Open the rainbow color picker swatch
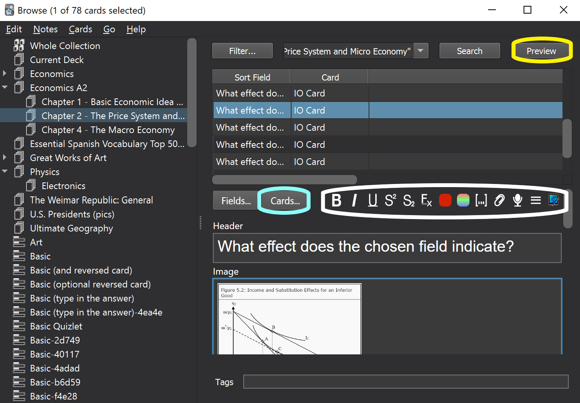The height and width of the screenshot is (403, 580). (463, 201)
